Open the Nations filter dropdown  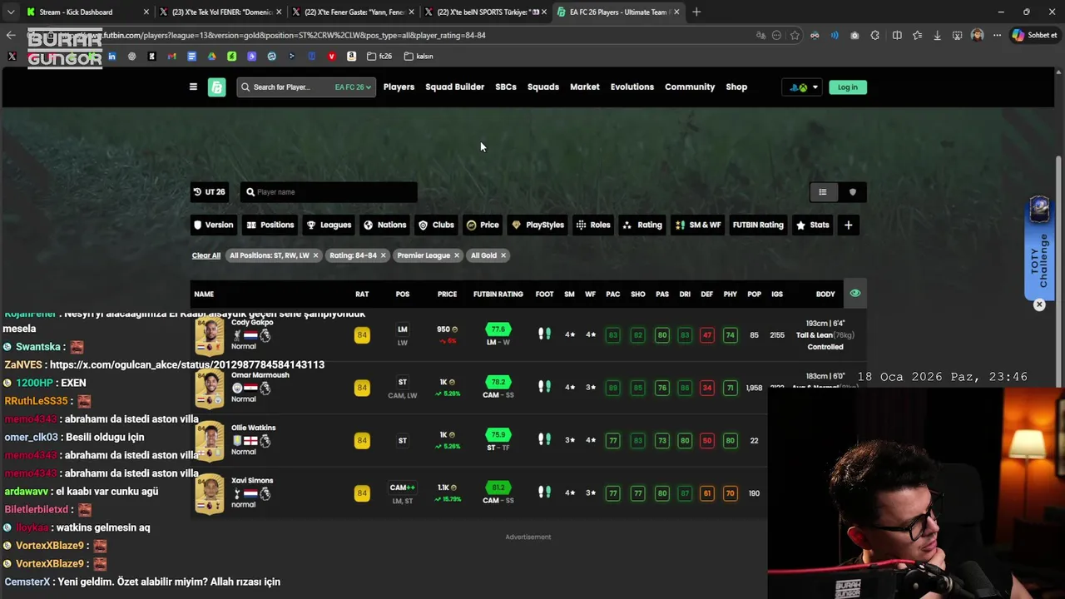pyautogui.click(x=385, y=225)
